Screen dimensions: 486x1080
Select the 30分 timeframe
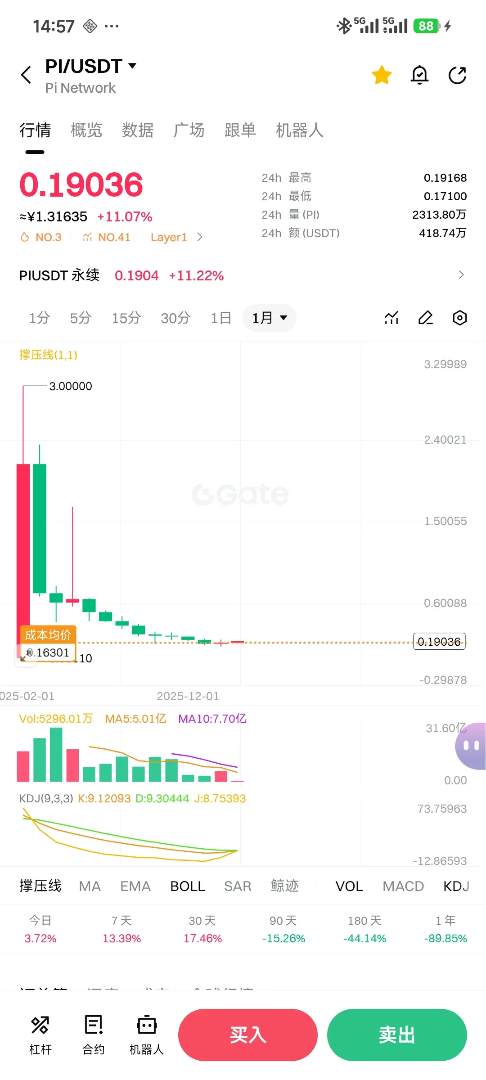[175, 318]
